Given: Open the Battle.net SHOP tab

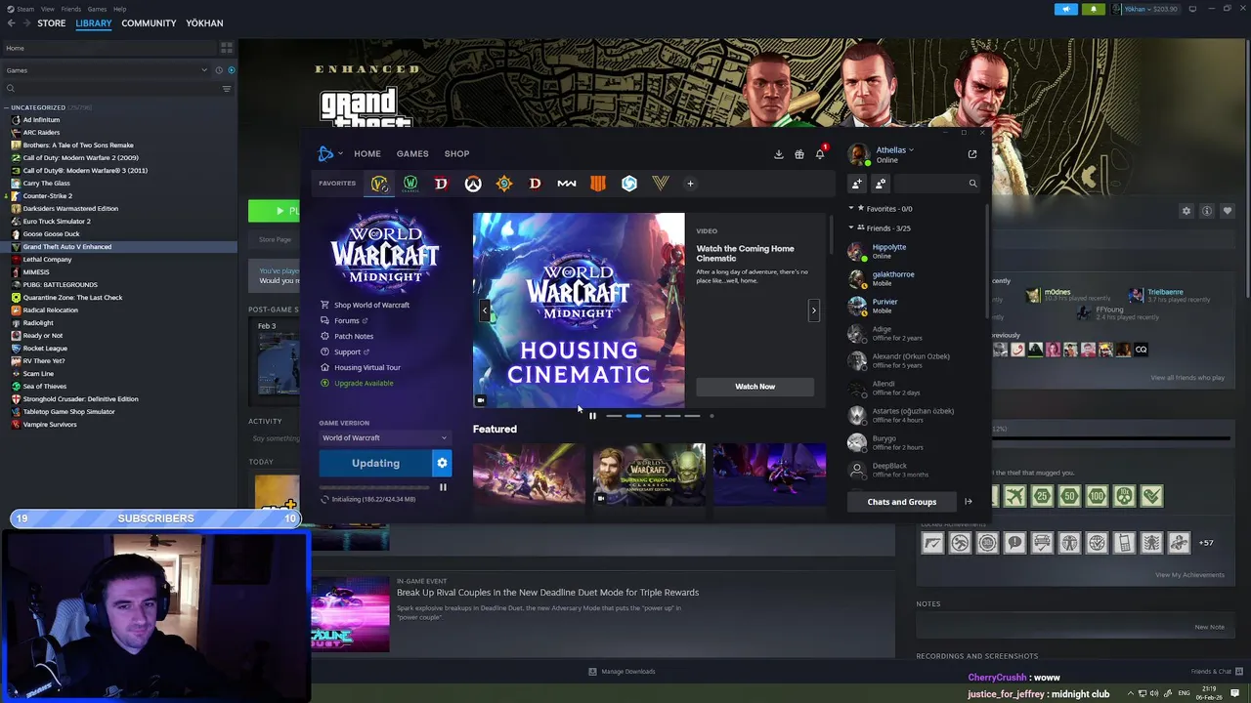Looking at the screenshot, I should pyautogui.click(x=456, y=153).
